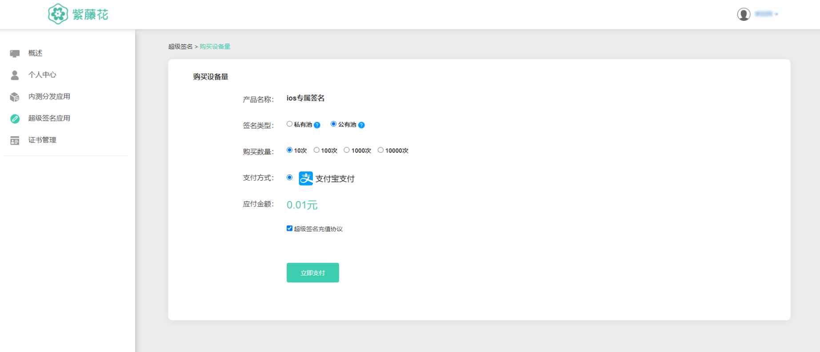Click the 内测分发应用 cube icon
The width and height of the screenshot is (820, 352).
tap(15, 97)
